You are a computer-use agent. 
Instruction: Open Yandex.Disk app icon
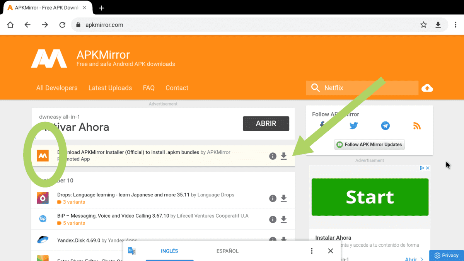pyautogui.click(x=43, y=240)
